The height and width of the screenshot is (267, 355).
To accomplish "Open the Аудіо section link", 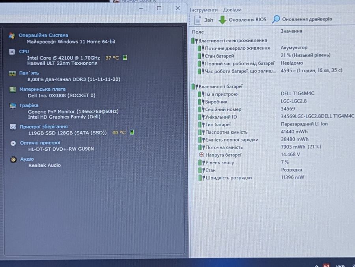I will (x=27, y=159).
